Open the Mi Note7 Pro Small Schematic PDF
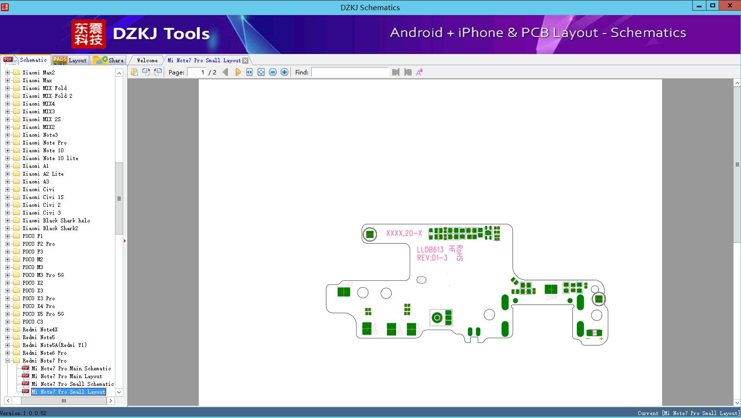741x418 pixels. (x=73, y=384)
